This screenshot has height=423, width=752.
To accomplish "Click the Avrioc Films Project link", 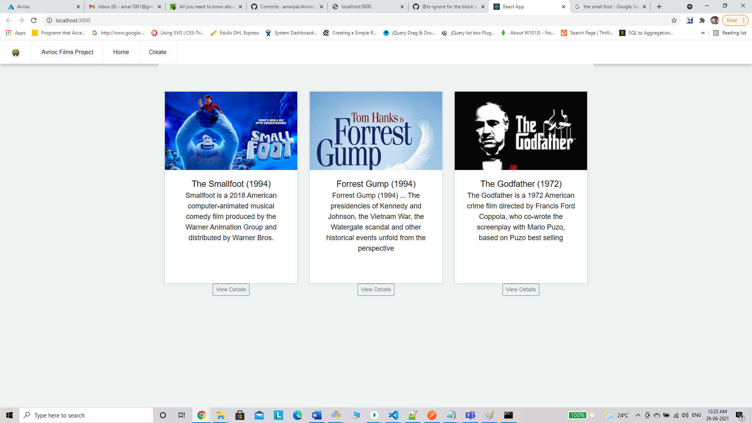I will click(x=67, y=52).
